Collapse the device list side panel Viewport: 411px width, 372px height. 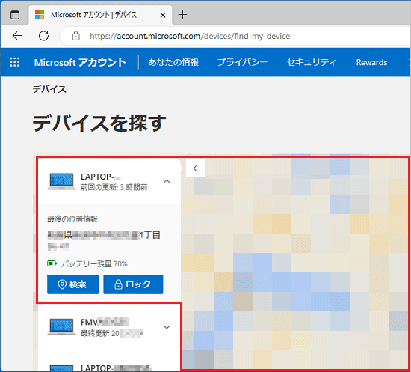195,168
